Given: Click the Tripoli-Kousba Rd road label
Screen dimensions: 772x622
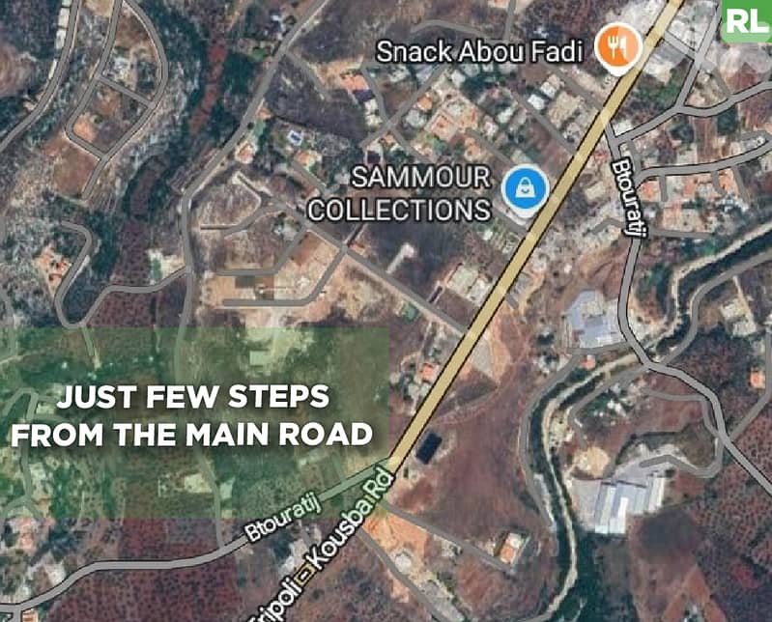Looking at the screenshot, I should point(322,547).
